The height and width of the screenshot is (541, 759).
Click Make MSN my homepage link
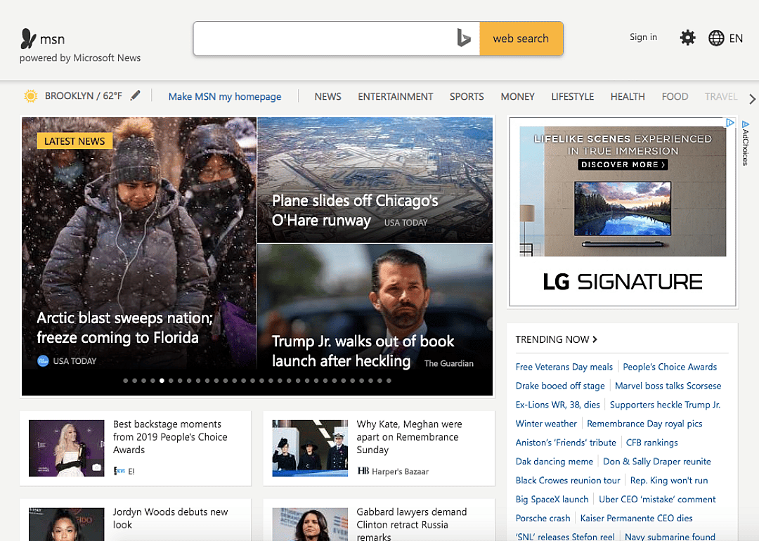click(x=225, y=96)
